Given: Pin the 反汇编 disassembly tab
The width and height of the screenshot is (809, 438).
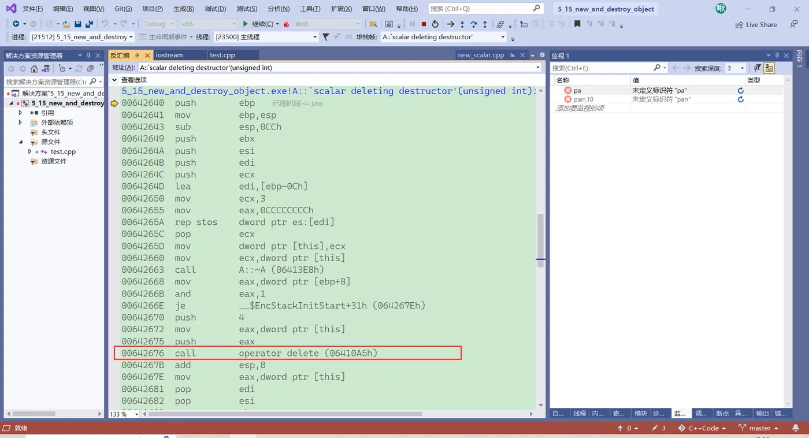Looking at the screenshot, I should 138,55.
